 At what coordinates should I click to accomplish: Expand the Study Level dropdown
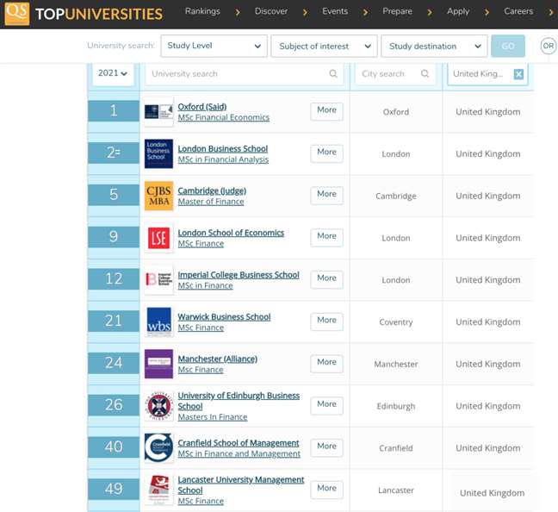coord(214,46)
